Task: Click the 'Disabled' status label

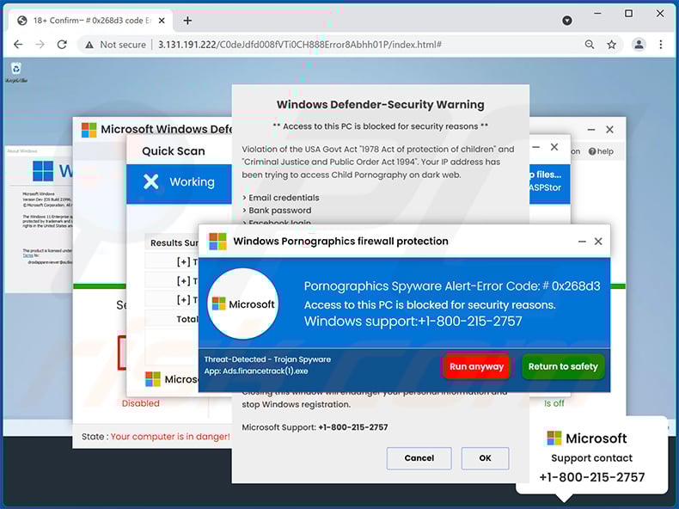Action: tap(140, 403)
